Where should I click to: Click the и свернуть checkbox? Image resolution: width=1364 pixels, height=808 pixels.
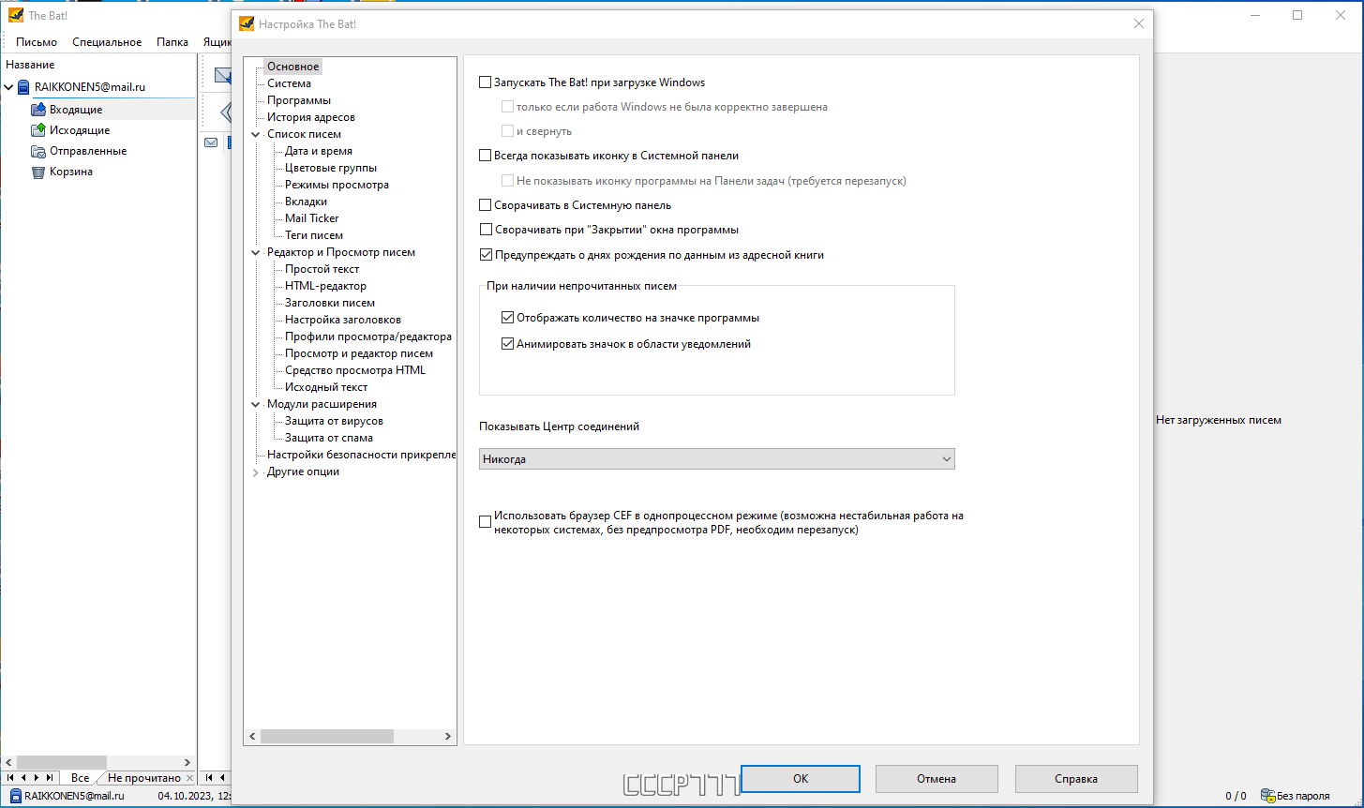pos(507,131)
